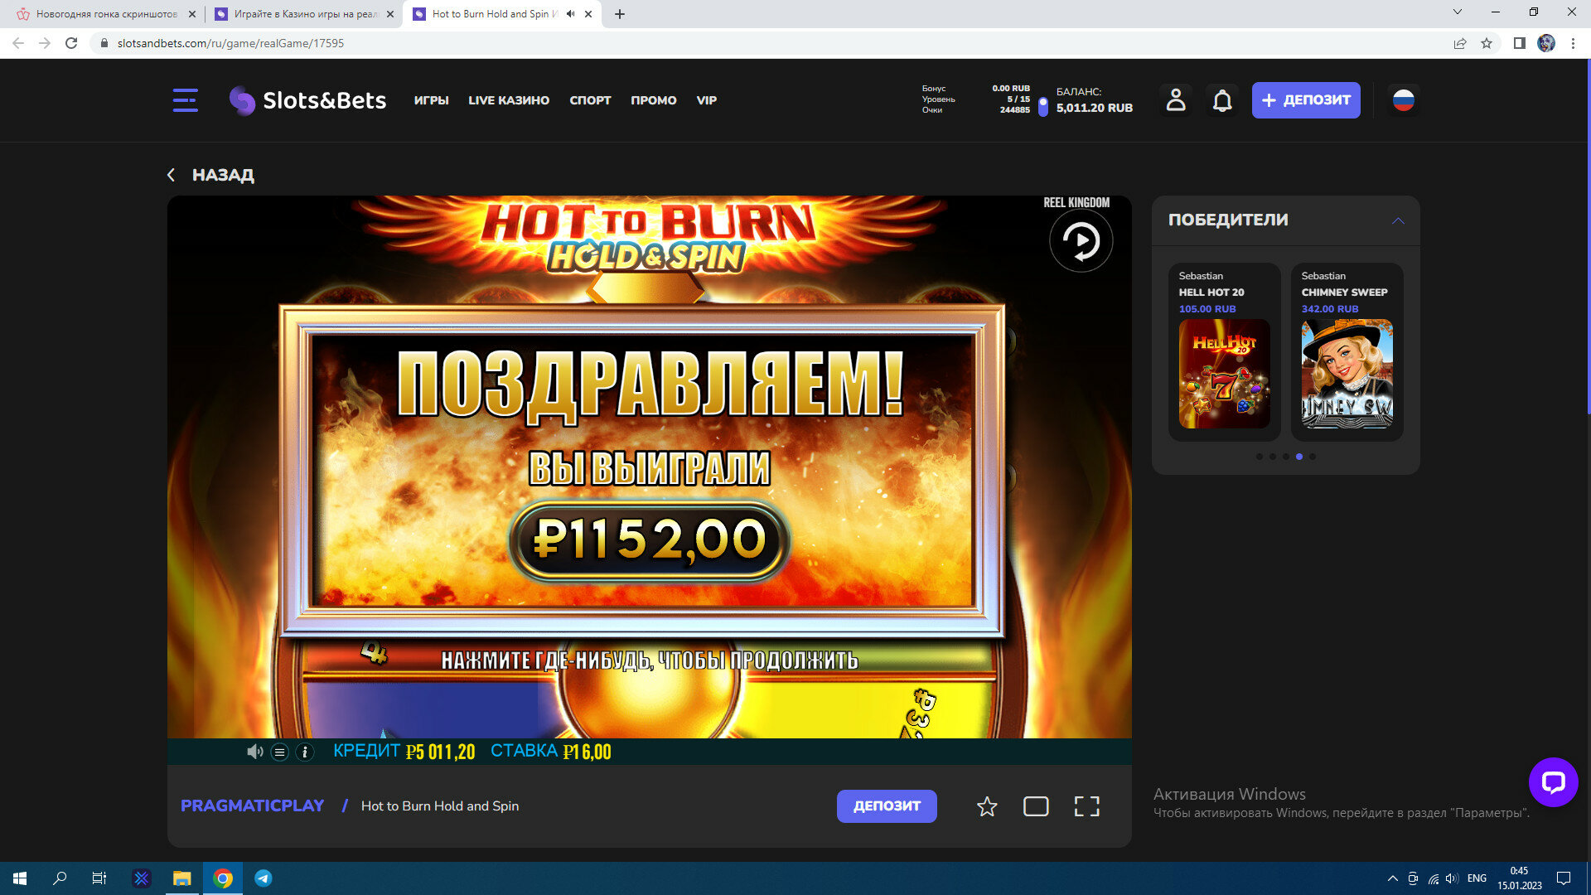Screen dimensions: 1591x895
Task: Open the notifications bell
Action: [1221, 101]
